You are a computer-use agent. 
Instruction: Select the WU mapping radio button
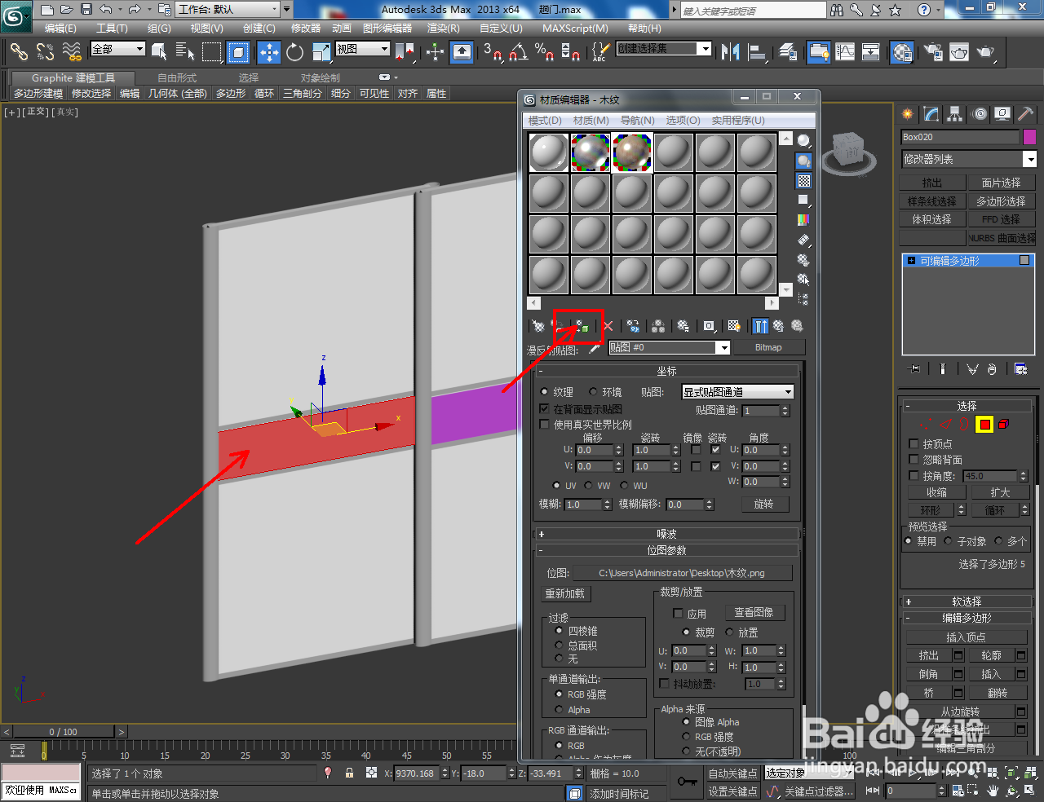624,486
